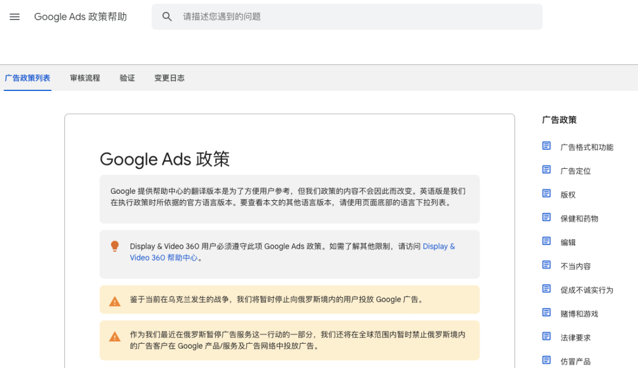Open the Display & Video 360 帮助中心 link

tap(292, 252)
